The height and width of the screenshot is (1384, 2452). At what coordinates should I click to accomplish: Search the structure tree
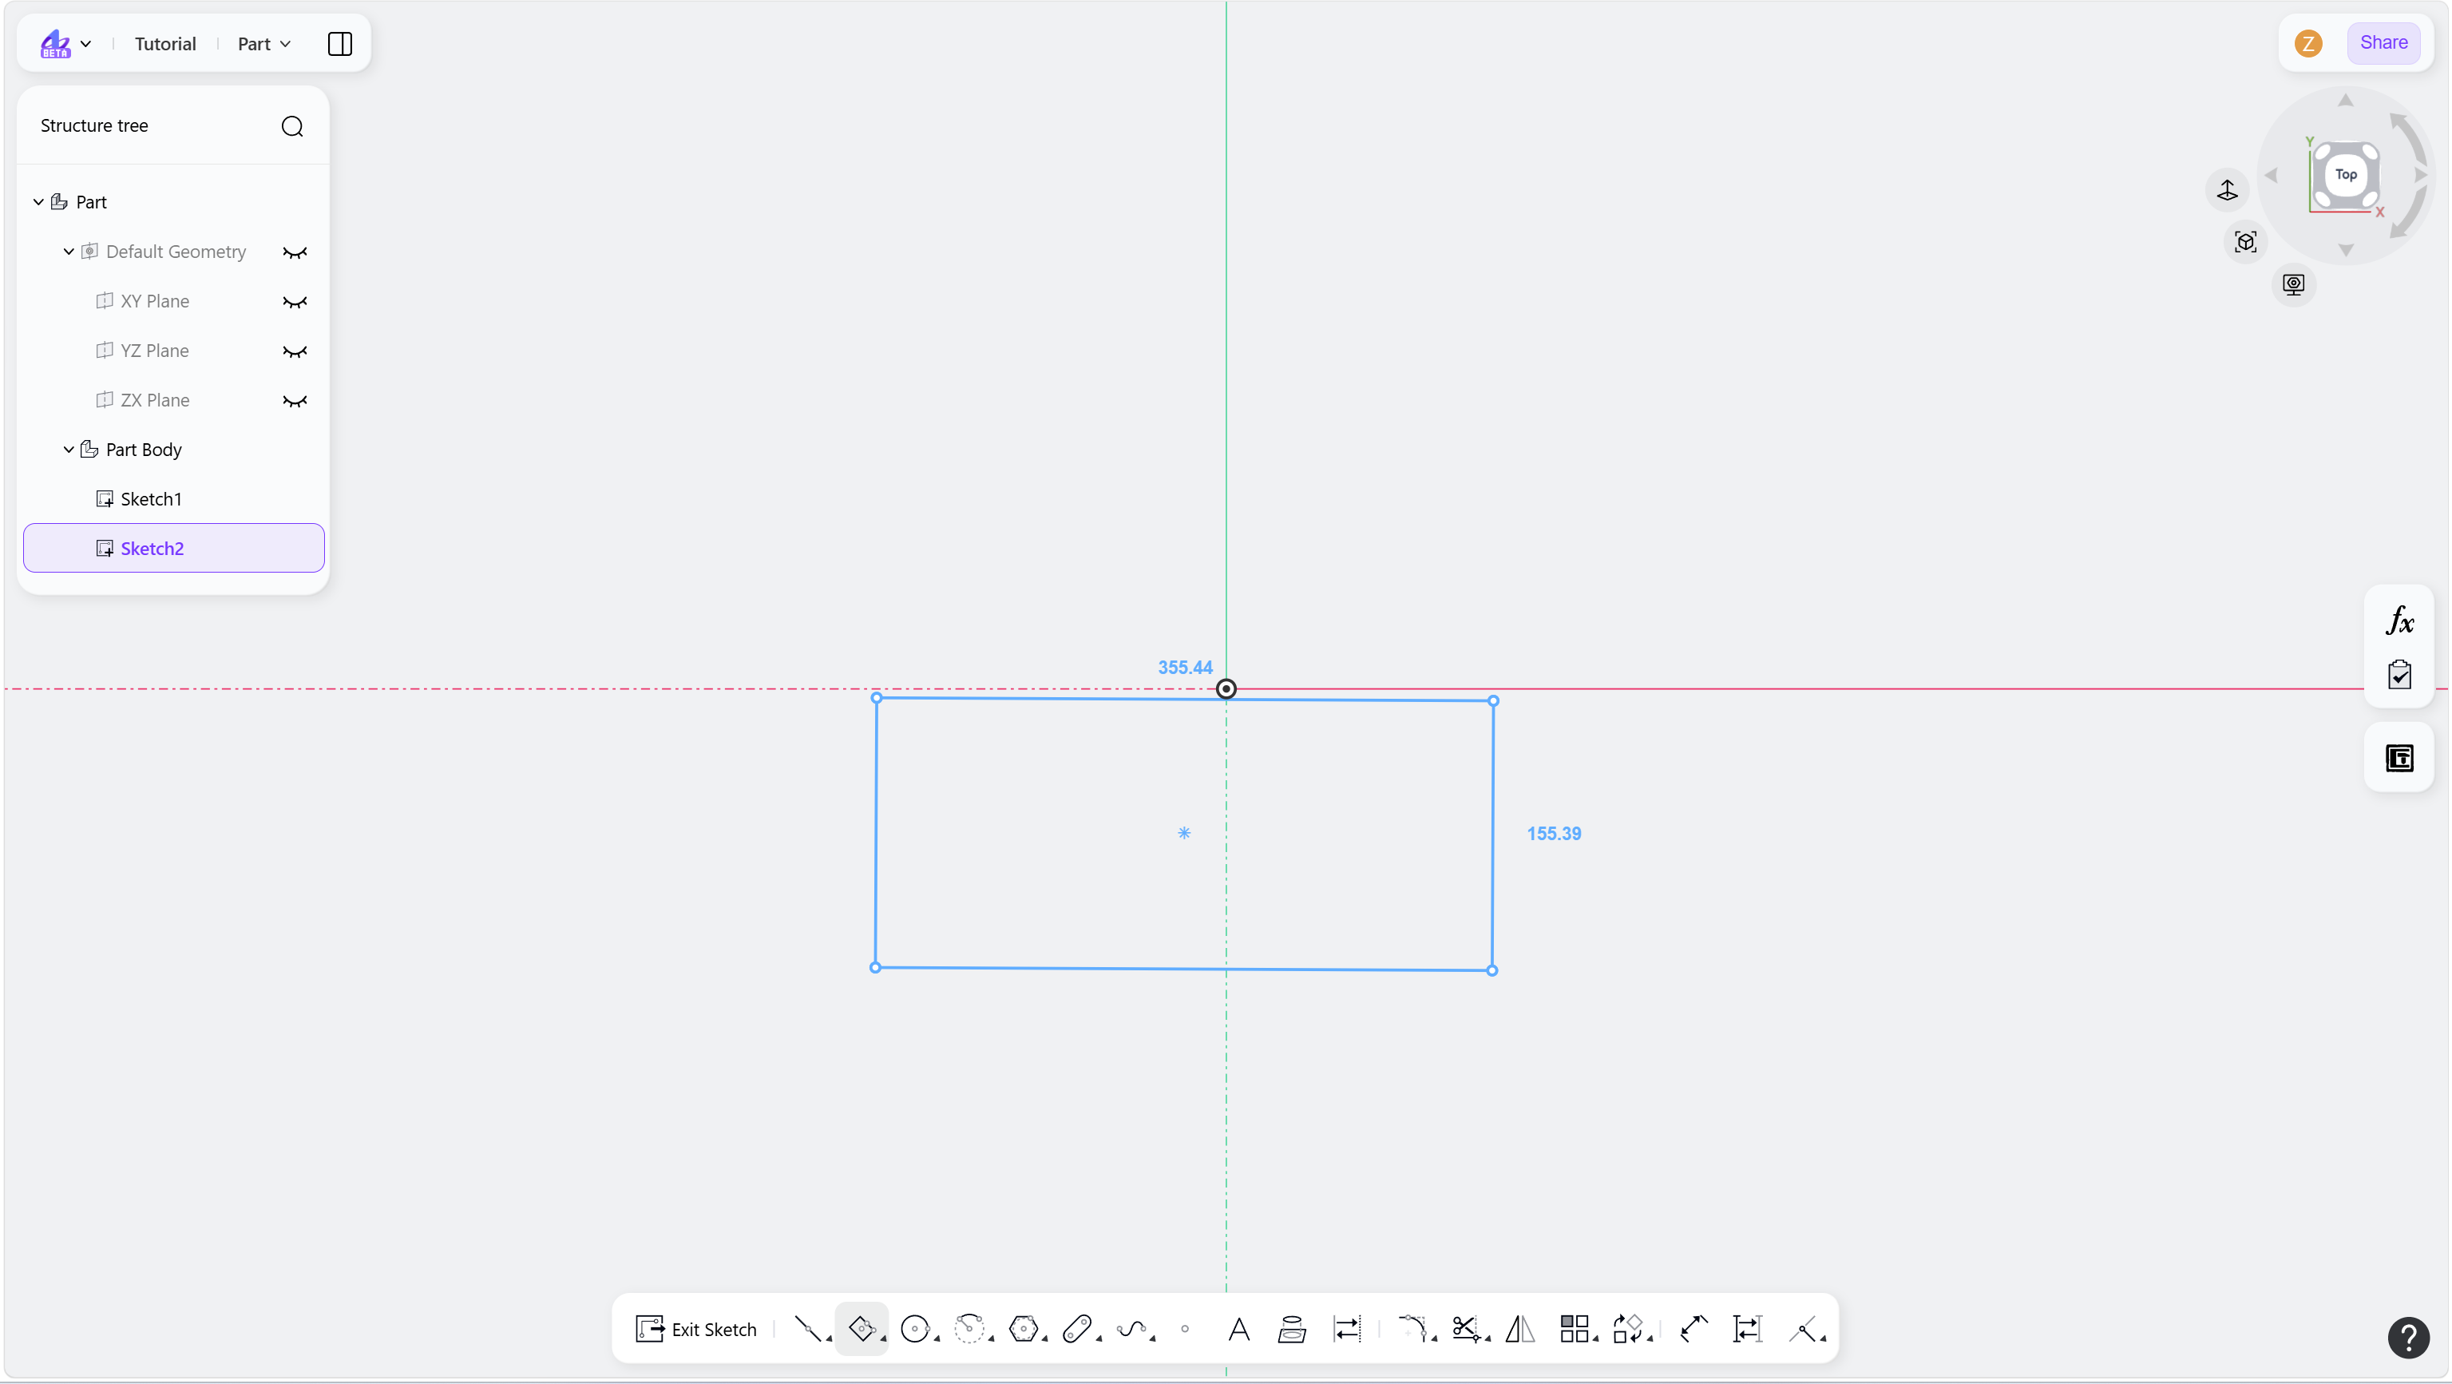tap(292, 125)
